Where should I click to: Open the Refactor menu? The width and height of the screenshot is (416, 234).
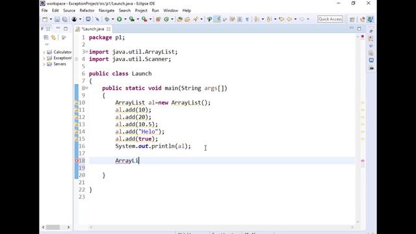coord(87,10)
